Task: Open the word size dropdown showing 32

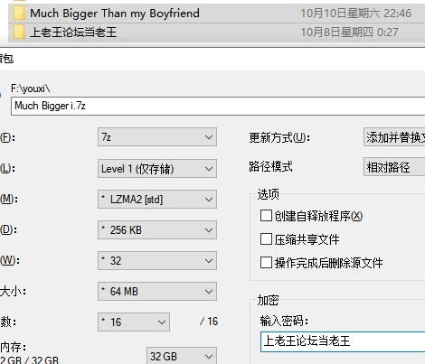Action: coord(157,261)
